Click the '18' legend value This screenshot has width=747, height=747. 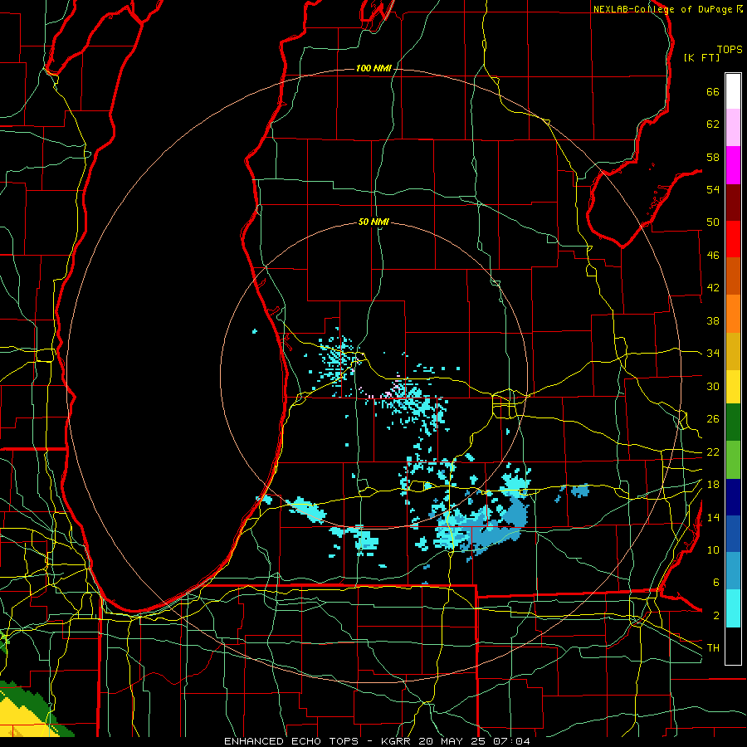(x=713, y=485)
